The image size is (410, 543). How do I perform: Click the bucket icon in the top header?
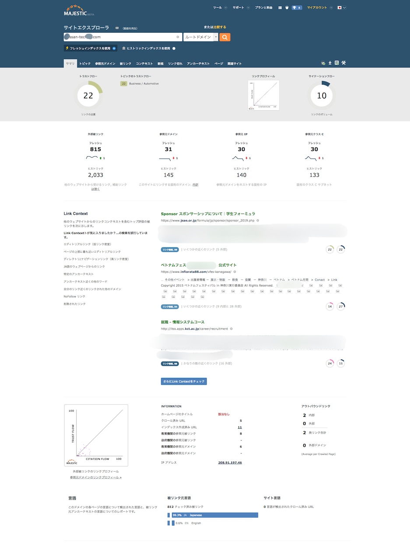point(287,7)
